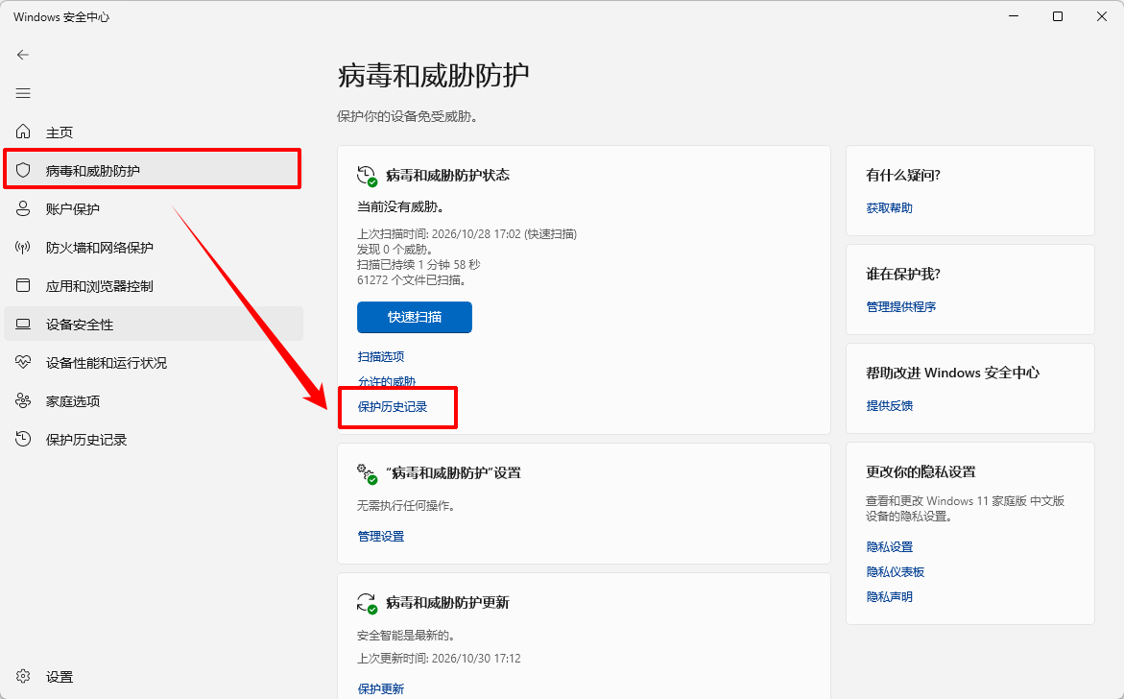This screenshot has width=1124, height=699.
Task: Click the line starting "上次扫描时间"
Action: [x=466, y=234]
